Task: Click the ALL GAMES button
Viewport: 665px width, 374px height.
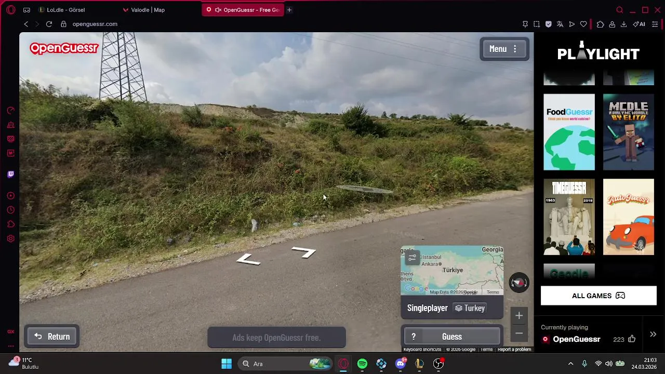Action: [x=598, y=296]
